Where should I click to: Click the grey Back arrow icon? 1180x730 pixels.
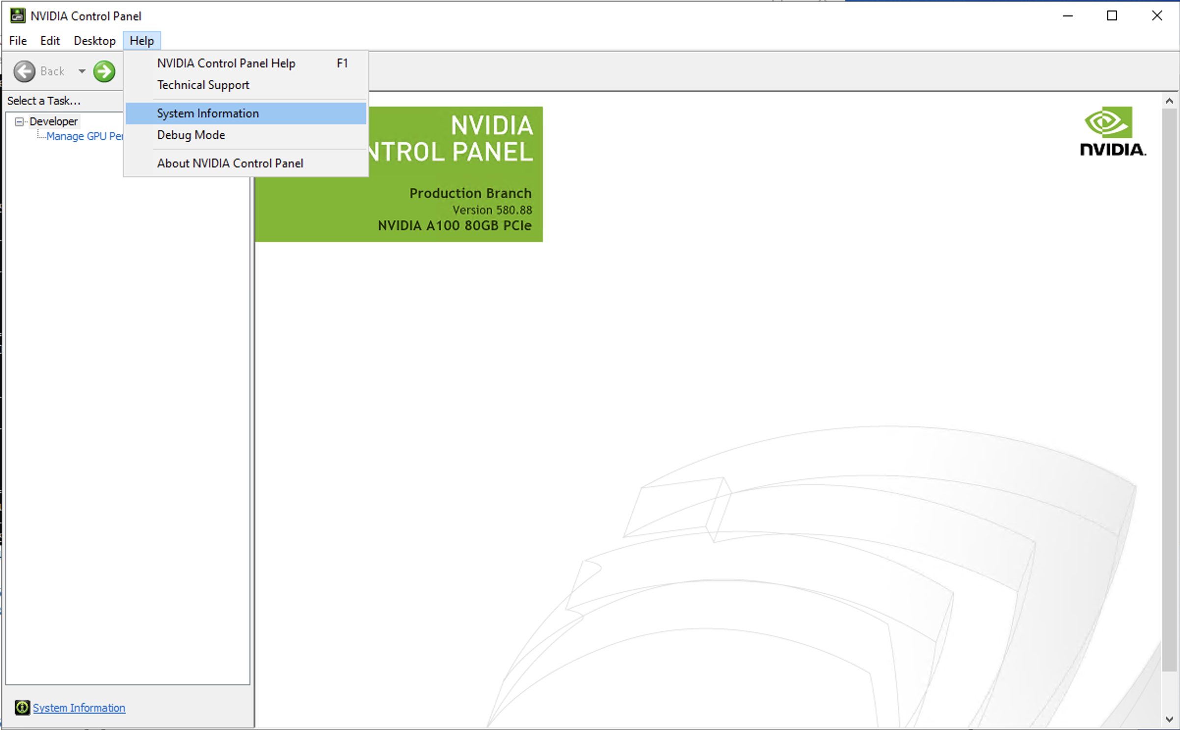pos(24,72)
